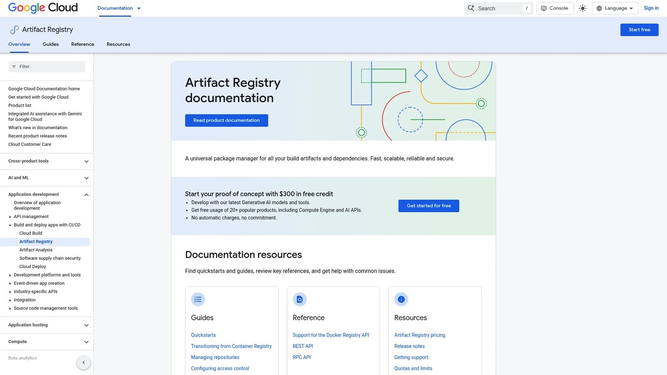Switch to the Guides tab
This screenshot has width=667, height=375.
pyautogui.click(x=51, y=45)
